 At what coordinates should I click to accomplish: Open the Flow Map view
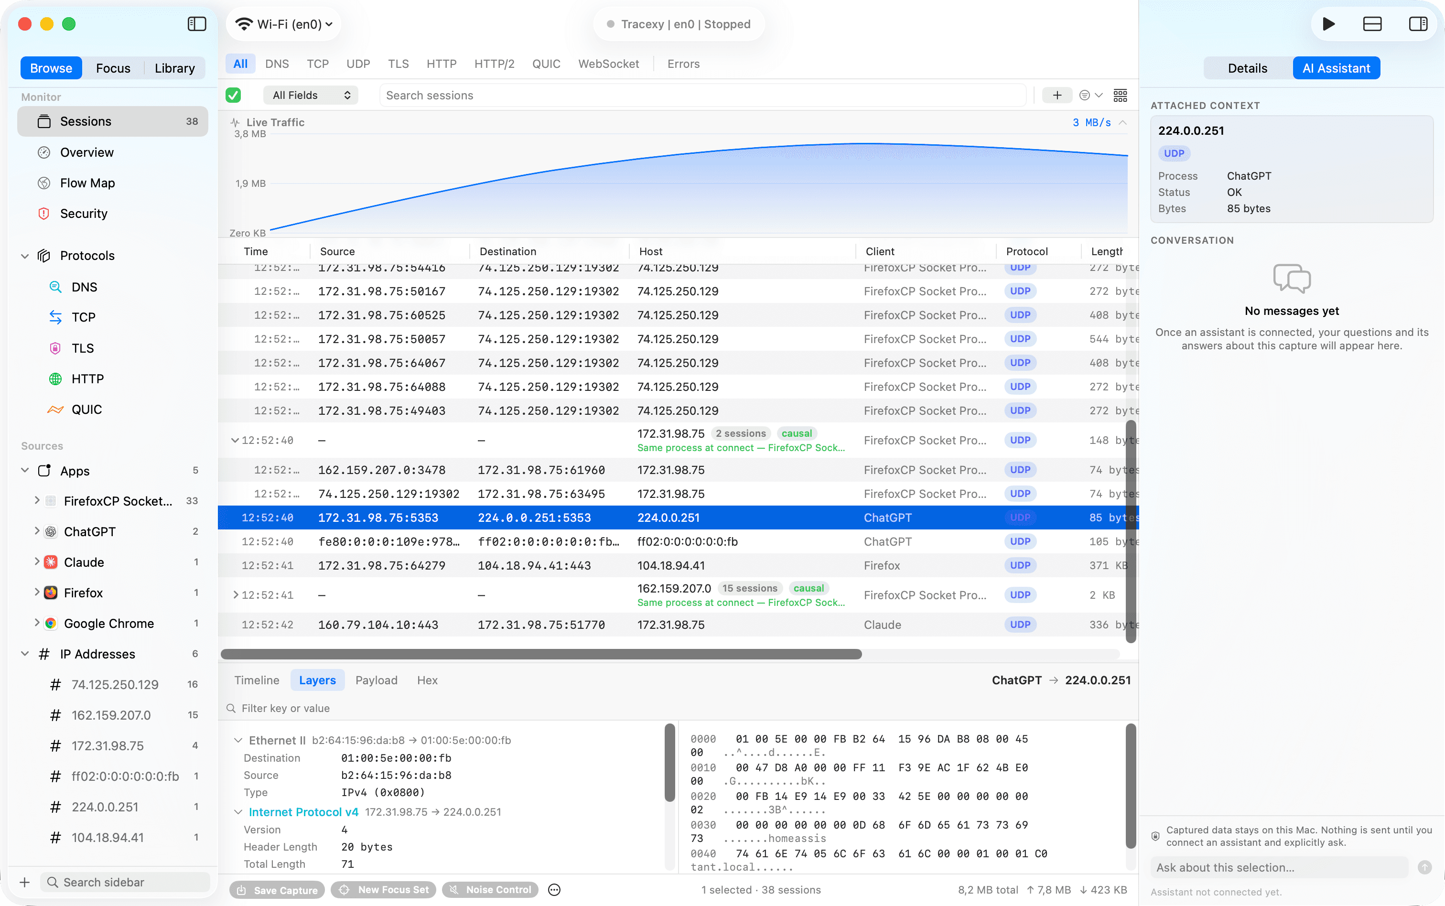(87, 183)
